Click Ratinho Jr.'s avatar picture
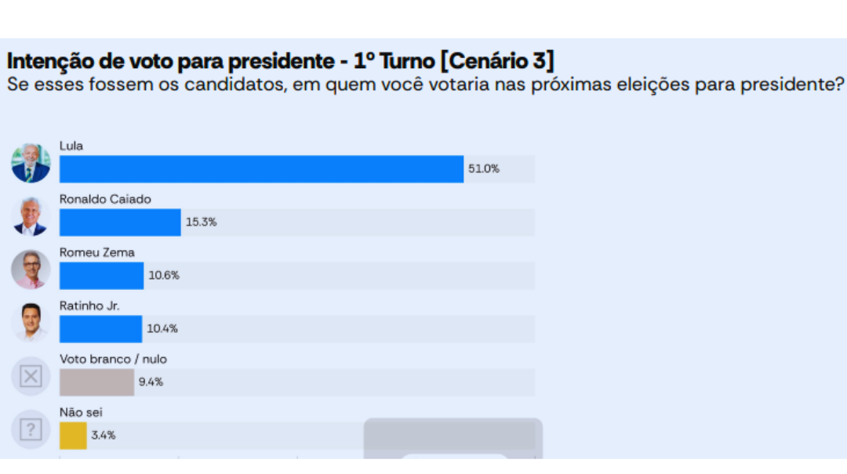Viewport: 847px width, 474px height. point(31,323)
